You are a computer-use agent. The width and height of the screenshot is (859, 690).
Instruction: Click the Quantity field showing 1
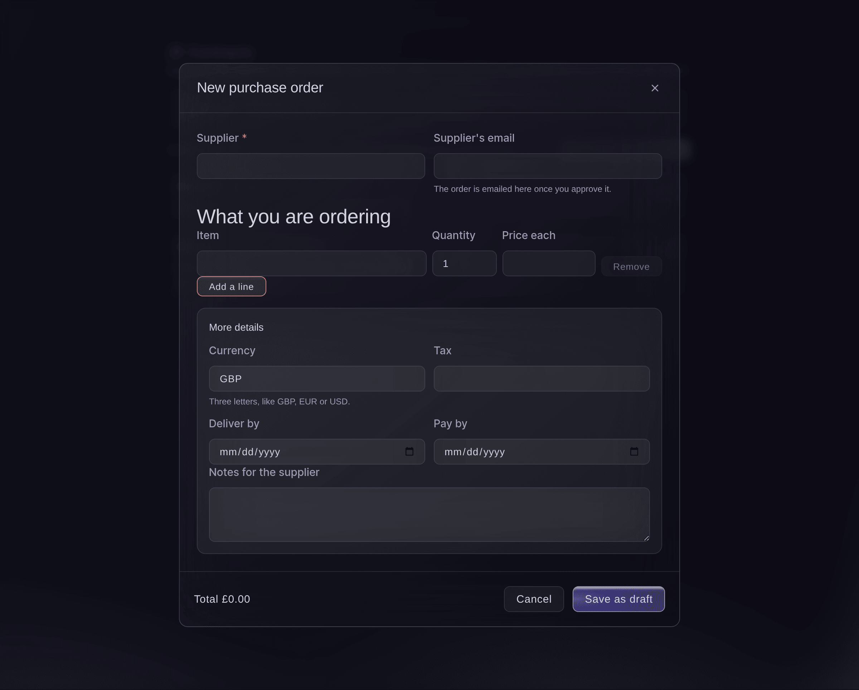tap(465, 263)
